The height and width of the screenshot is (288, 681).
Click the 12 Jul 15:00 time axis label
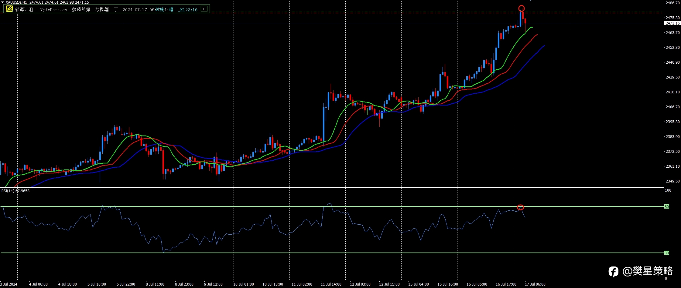point(389,284)
